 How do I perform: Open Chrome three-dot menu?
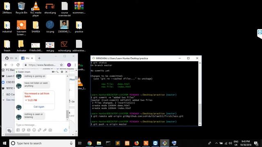(x=75, y=65)
